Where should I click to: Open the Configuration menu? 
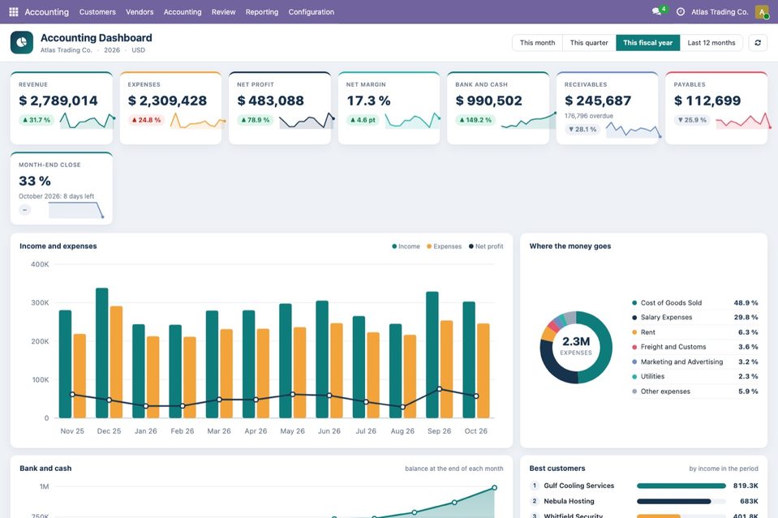[x=311, y=12]
